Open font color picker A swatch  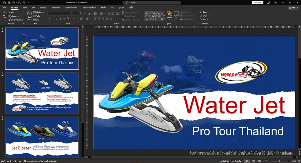coord(87,18)
